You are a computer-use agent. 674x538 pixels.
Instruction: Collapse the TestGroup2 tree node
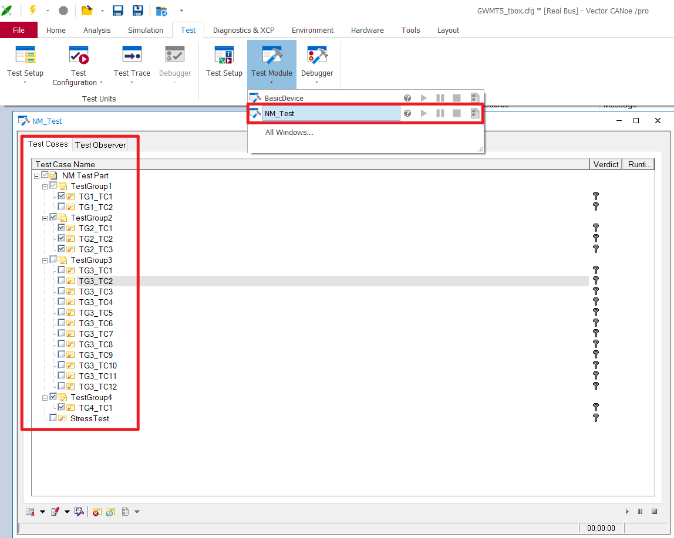pos(45,218)
